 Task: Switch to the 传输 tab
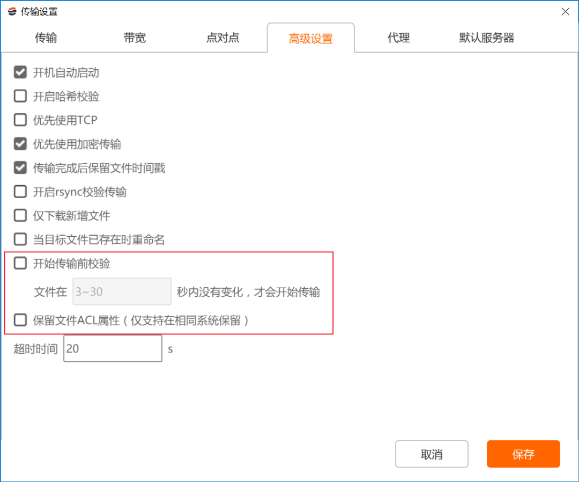46,38
